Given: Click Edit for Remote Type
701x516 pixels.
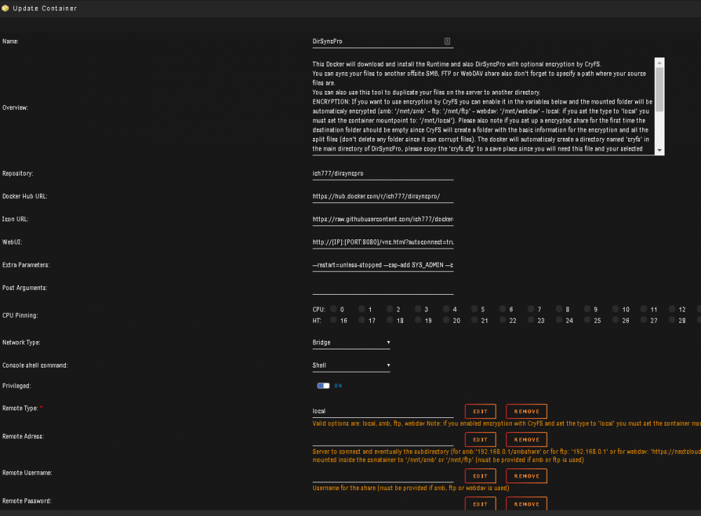Looking at the screenshot, I should click(x=480, y=412).
